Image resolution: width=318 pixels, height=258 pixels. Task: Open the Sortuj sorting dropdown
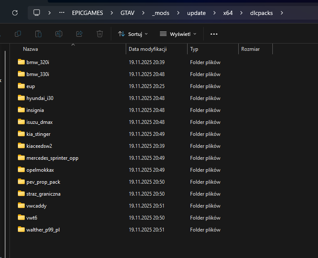[x=133, y=34]
